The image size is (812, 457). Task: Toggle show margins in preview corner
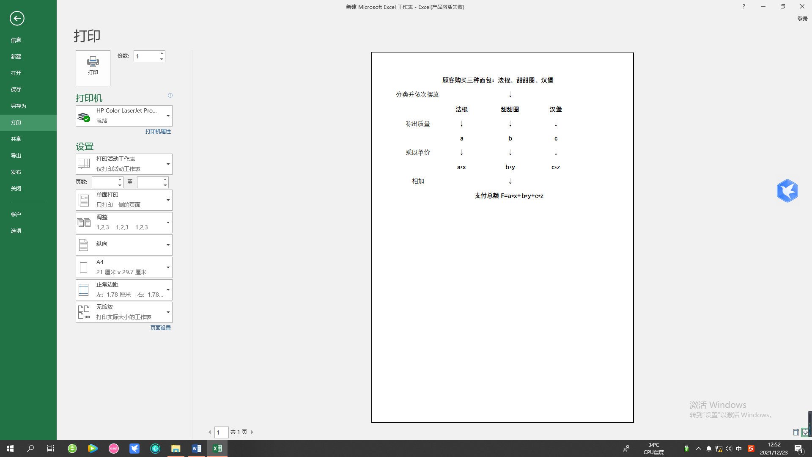[796, 432]
